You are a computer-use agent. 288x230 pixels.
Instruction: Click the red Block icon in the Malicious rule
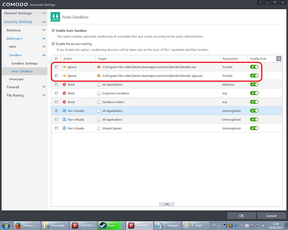click(64, 84)
